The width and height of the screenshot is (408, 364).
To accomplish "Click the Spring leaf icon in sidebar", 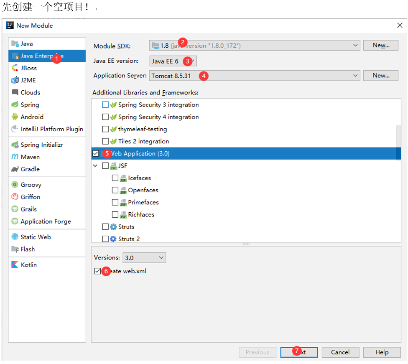I will (x=15, y=104).
